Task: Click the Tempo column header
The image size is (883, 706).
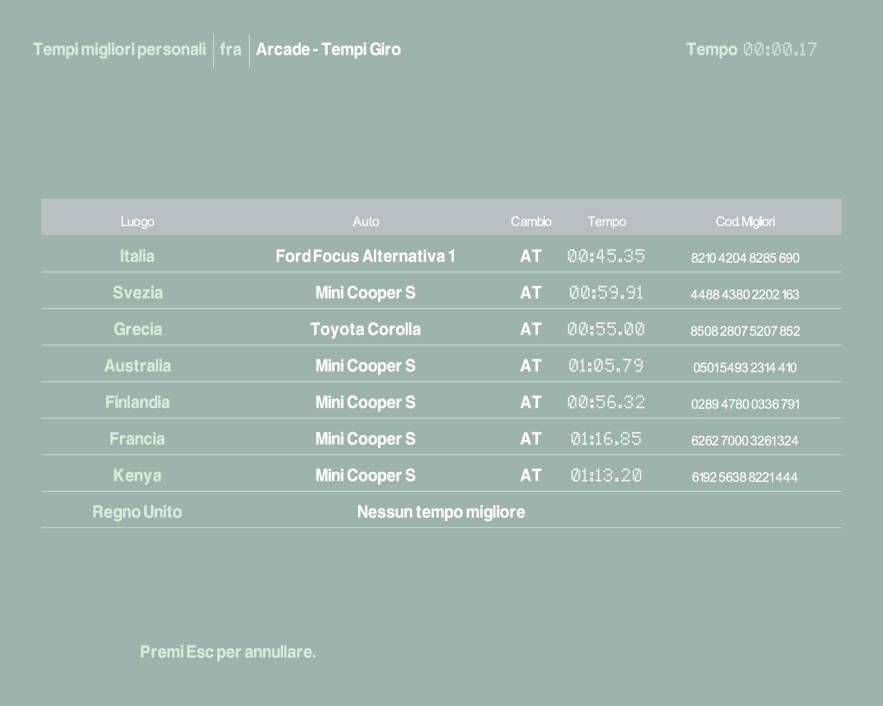Action: pos(606,221)
